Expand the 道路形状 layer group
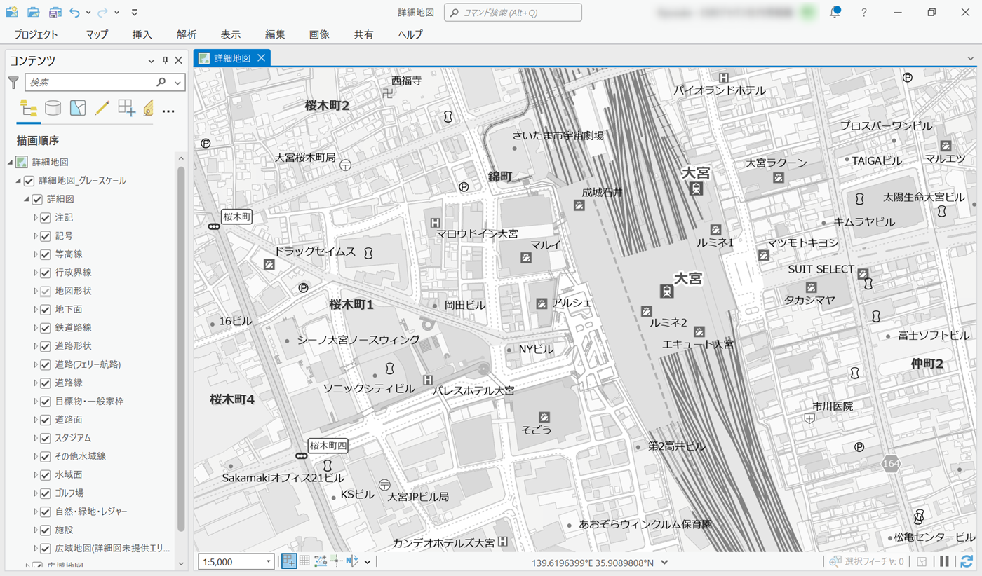The width and height of the screenshot is (982, 576). click(x=35, y=346)
